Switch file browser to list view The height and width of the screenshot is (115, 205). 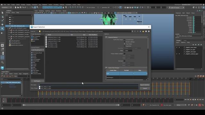coord(146,31)
